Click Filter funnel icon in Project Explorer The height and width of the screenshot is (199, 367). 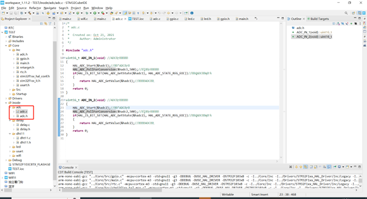point(50,23)
